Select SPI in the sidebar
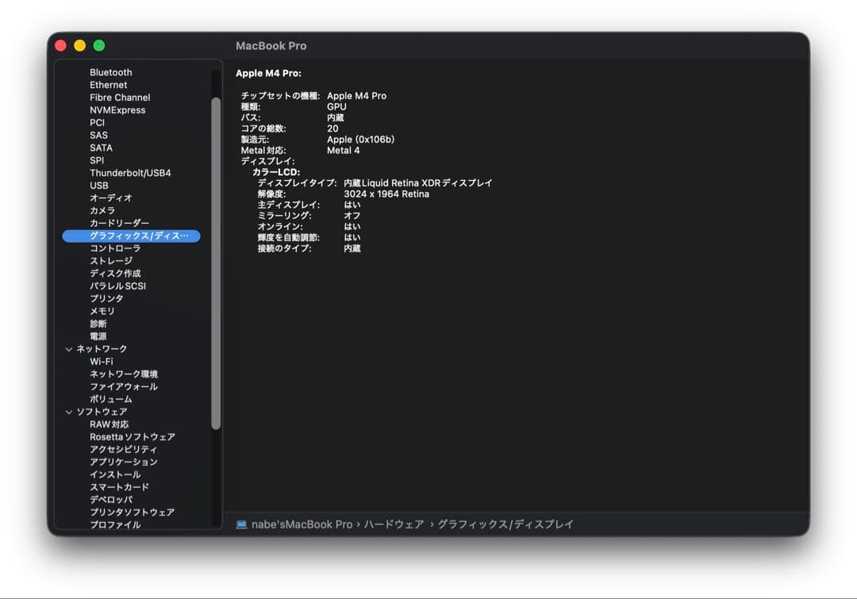The image size is (857, 599). coord(97,160)
